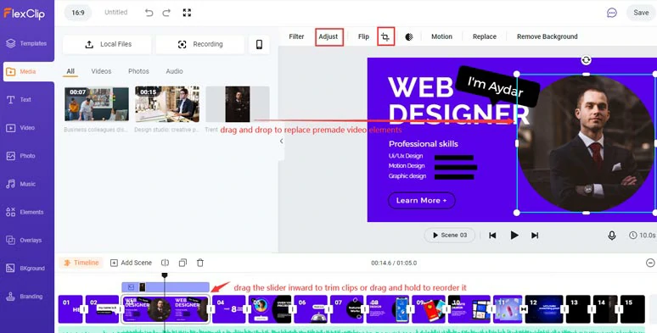Viewport: 657px width, 333px height.
Task: Collapse the media panel with arrow
Action: pos(281,141)
